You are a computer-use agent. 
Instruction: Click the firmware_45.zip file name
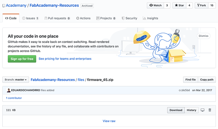tap(100, 80)
